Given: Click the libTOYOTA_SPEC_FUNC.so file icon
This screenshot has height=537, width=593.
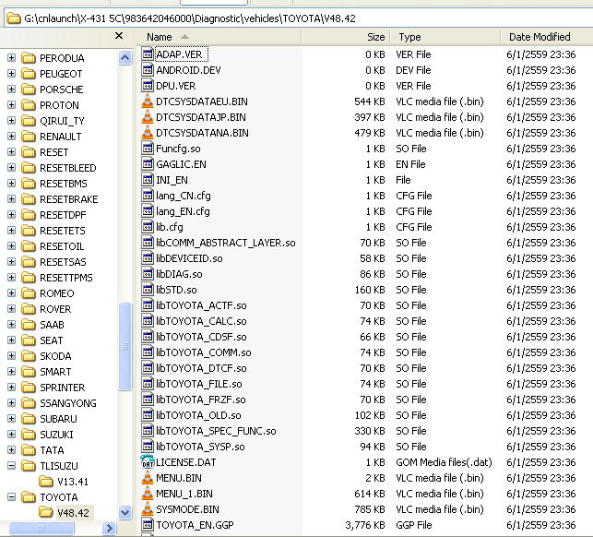Looking at the screenshot, I should coord(148,431).
